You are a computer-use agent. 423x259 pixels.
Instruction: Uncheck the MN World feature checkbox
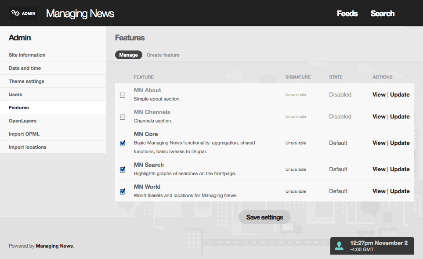click(x=123, y=192)
